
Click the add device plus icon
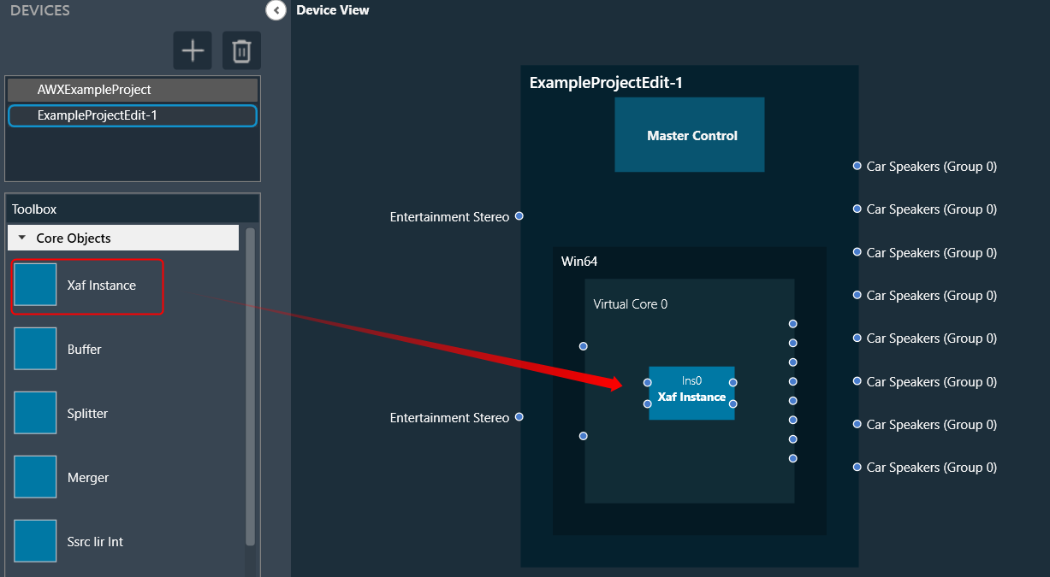tap(193, 51)
